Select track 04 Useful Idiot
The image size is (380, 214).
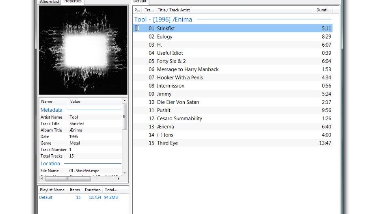tap(233, 53)
